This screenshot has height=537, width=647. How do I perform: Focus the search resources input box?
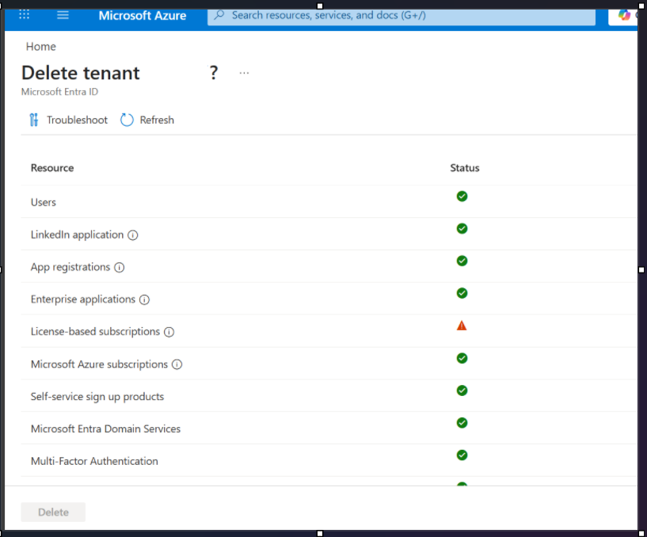401,16
